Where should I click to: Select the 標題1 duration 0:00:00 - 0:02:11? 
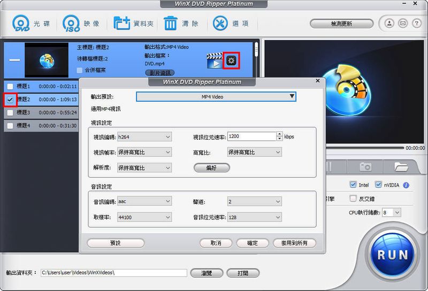coord(58,87)
